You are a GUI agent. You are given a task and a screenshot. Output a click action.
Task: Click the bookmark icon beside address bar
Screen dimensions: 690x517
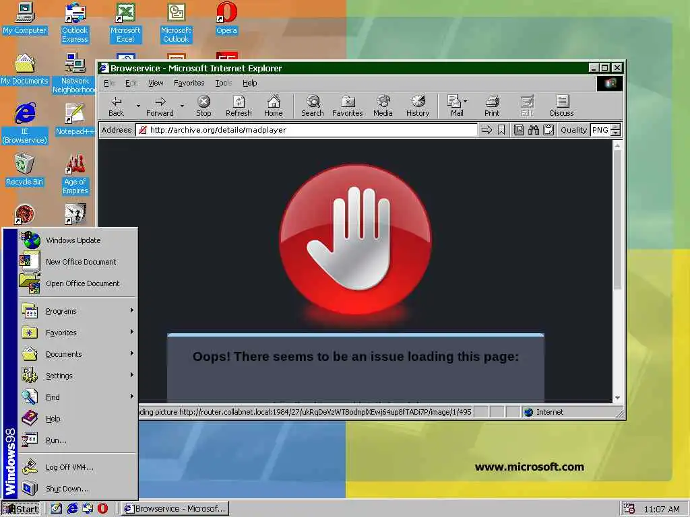[501, 130]
